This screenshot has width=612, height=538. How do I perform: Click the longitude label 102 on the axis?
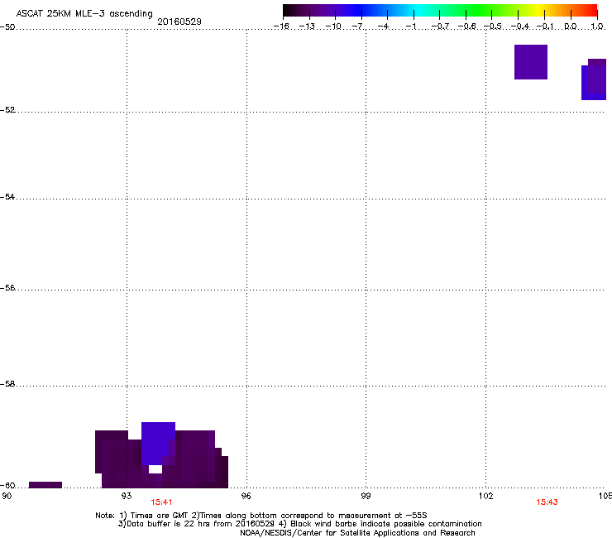[485, 496]
